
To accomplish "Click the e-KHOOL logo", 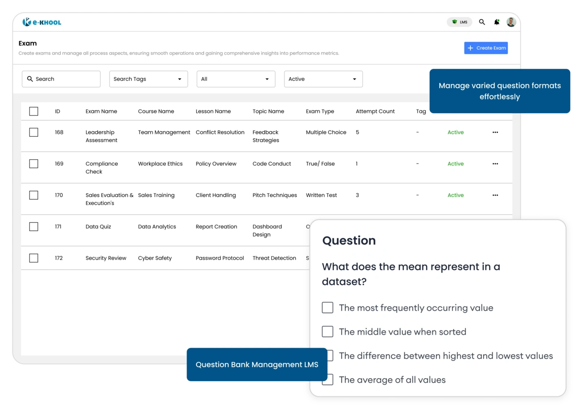I will pyautogui.click(x=42, y=22).
